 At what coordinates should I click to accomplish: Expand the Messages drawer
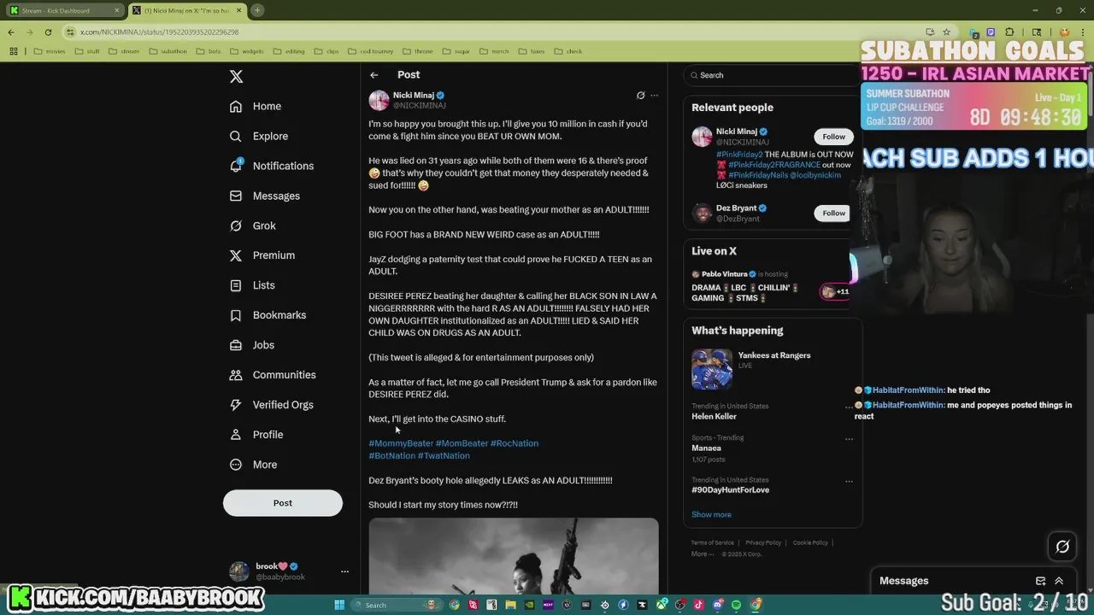coord(1059,581)
